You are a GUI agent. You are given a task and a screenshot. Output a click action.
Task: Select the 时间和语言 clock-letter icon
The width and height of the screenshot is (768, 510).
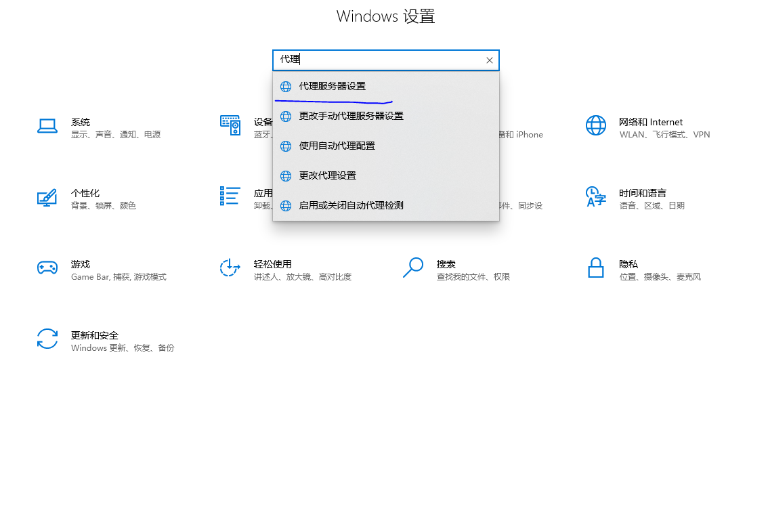(x=595, y=196)
